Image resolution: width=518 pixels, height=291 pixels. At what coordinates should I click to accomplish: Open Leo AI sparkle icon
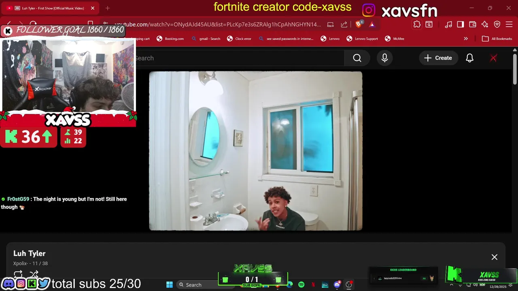(485, 24)
